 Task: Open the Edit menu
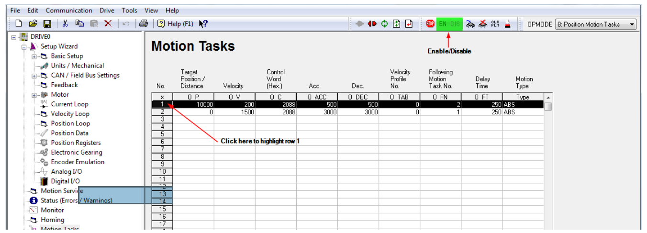click(33, 11)
